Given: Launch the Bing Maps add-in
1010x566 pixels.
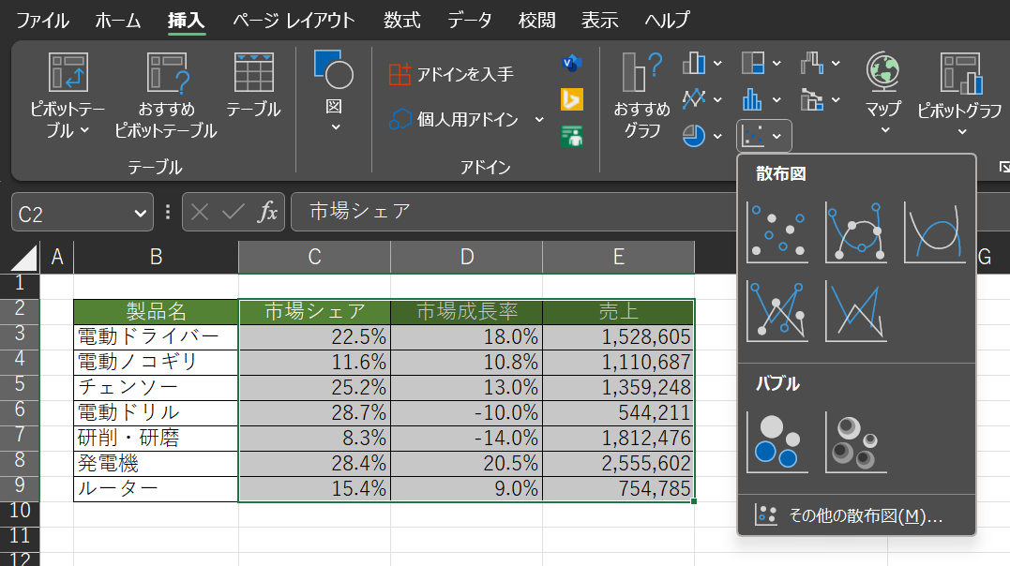Looking at the screenshot, I should (x=572, y=97).
